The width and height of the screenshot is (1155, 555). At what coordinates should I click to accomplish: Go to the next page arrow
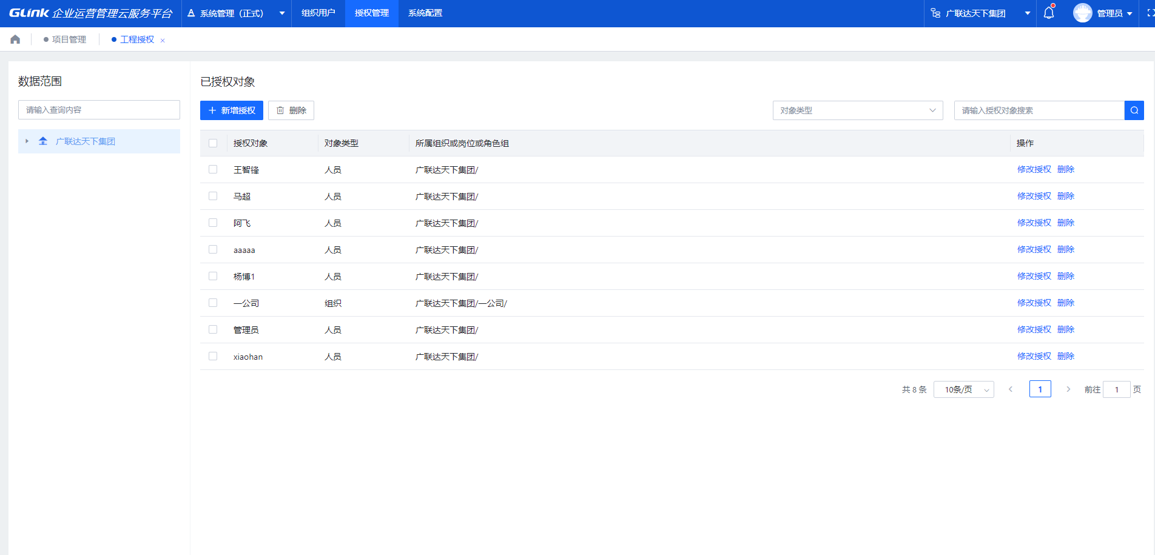[1068, 389]
